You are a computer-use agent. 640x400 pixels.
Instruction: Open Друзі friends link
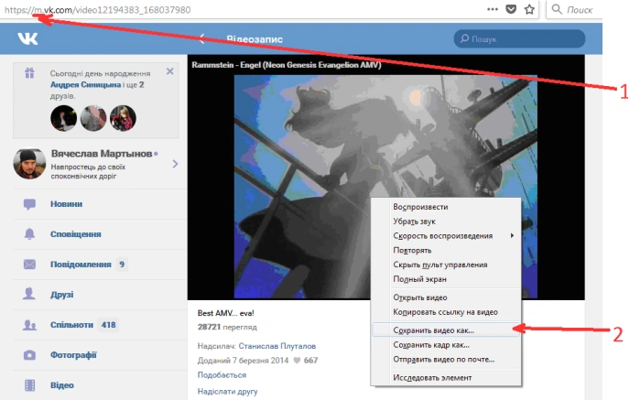[62, 295]
